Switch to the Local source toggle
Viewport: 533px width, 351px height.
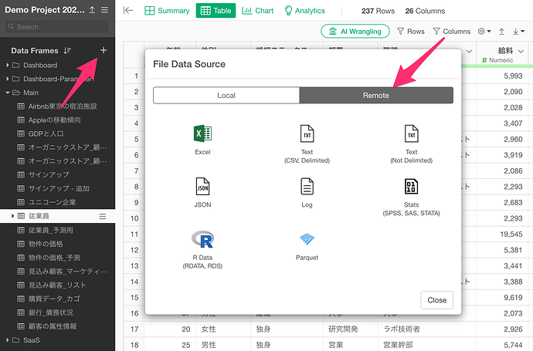point(226,96)
